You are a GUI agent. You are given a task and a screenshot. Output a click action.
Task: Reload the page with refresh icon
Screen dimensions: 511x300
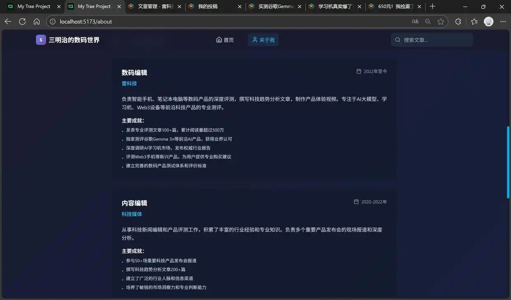tap(22, 21)
